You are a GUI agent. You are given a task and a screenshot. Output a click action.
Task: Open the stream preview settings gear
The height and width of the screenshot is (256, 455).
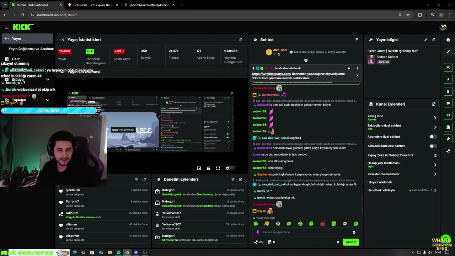(x=227, y=168)
